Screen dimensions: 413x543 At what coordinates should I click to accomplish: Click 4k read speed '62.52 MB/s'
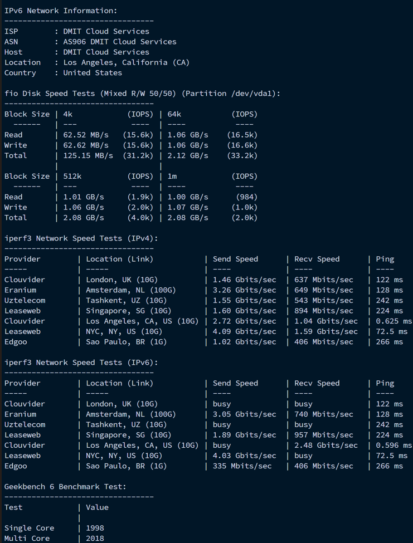click(x=86, y=135)
